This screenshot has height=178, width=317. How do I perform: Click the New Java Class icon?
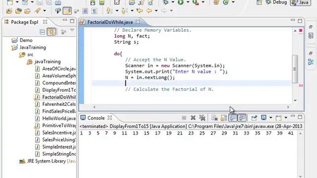pos(226,2)
